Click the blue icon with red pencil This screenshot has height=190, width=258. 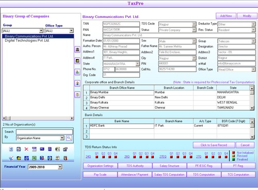click(19, 149)
